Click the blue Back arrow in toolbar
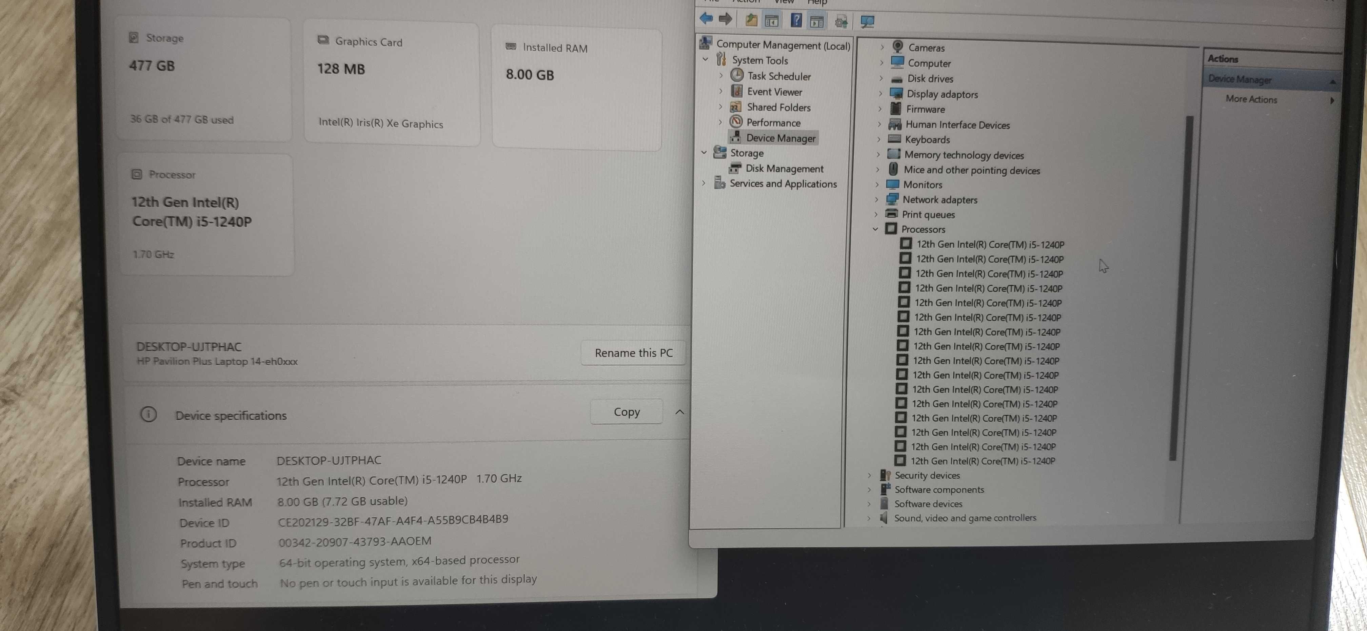The height and width of the screenshot is (631, 1367). 706,19
